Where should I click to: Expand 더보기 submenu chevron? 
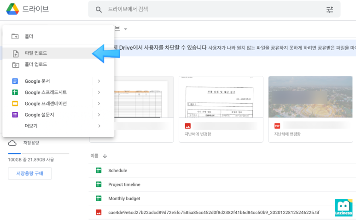point(99,126)
